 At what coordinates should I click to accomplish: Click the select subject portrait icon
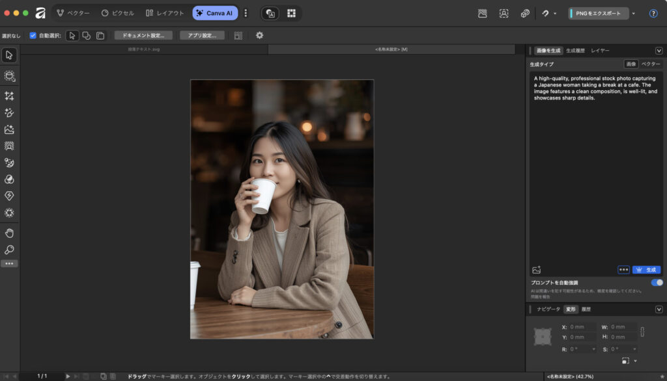point(504,13)
